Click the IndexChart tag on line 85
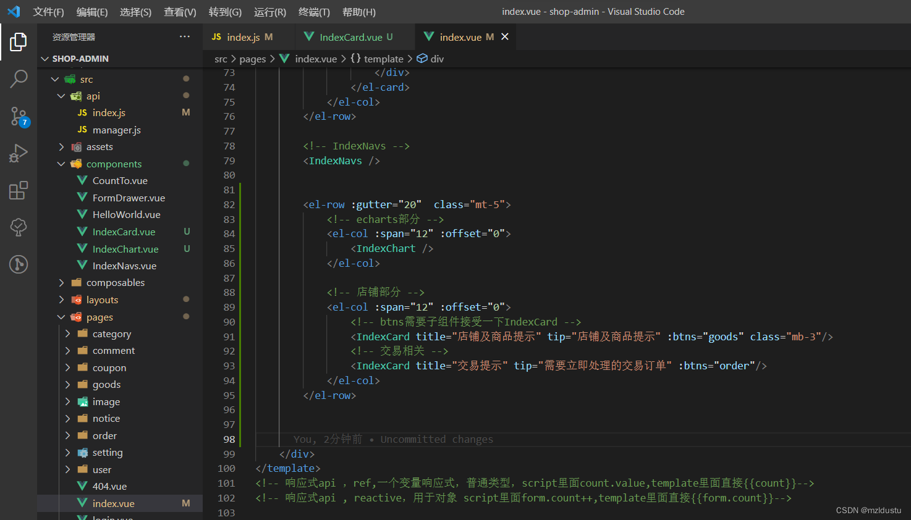Viewport: 911px width, 520px height. (x=386, y=248)
